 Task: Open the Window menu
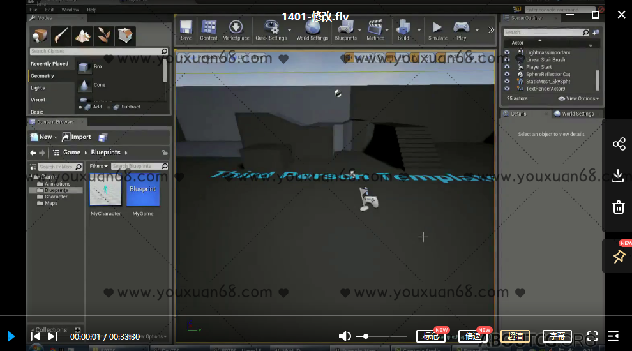pos(70,10)
